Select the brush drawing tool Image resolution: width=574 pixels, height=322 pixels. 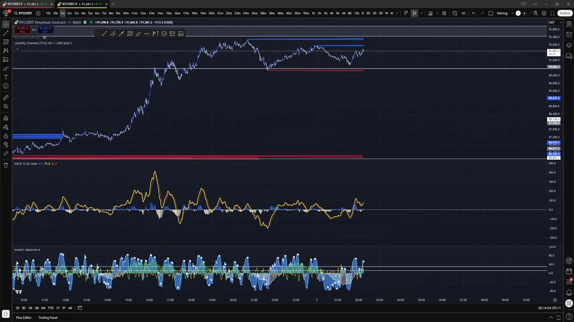coord(6,68)
